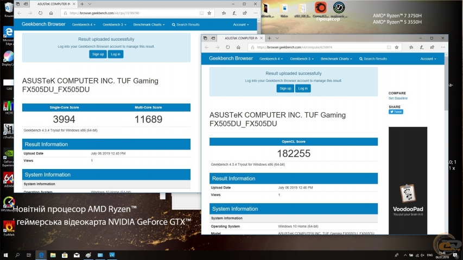
Task: Click the single-core score 3994
Action: click(x=64, y=119)
